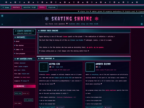This screenshot has height=108, width=144.
Task: Click 'evgenia medvedeva' in the marquee
Action: 114,11
